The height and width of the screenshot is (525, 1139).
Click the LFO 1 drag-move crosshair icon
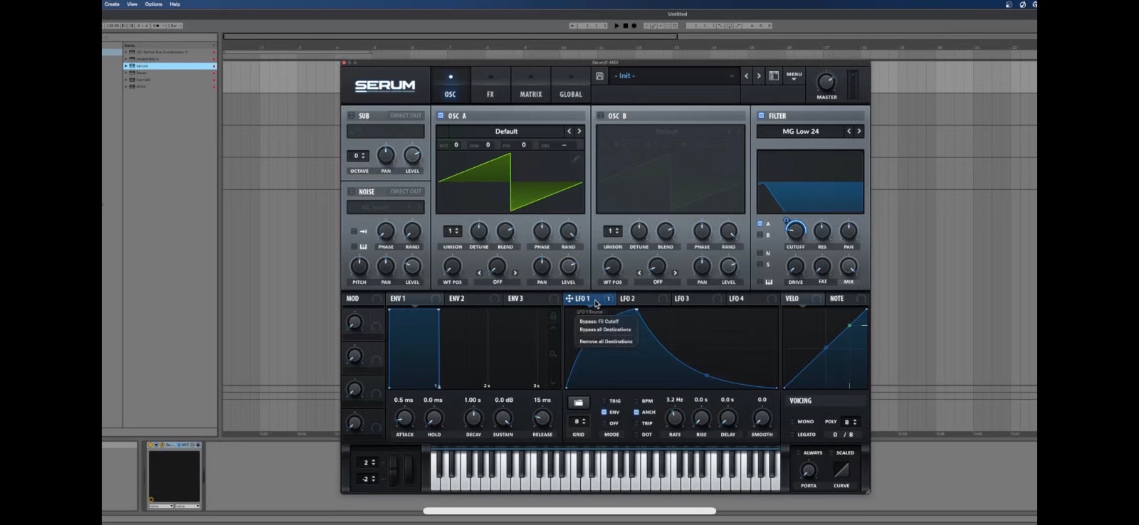click(x=569, y=299)
